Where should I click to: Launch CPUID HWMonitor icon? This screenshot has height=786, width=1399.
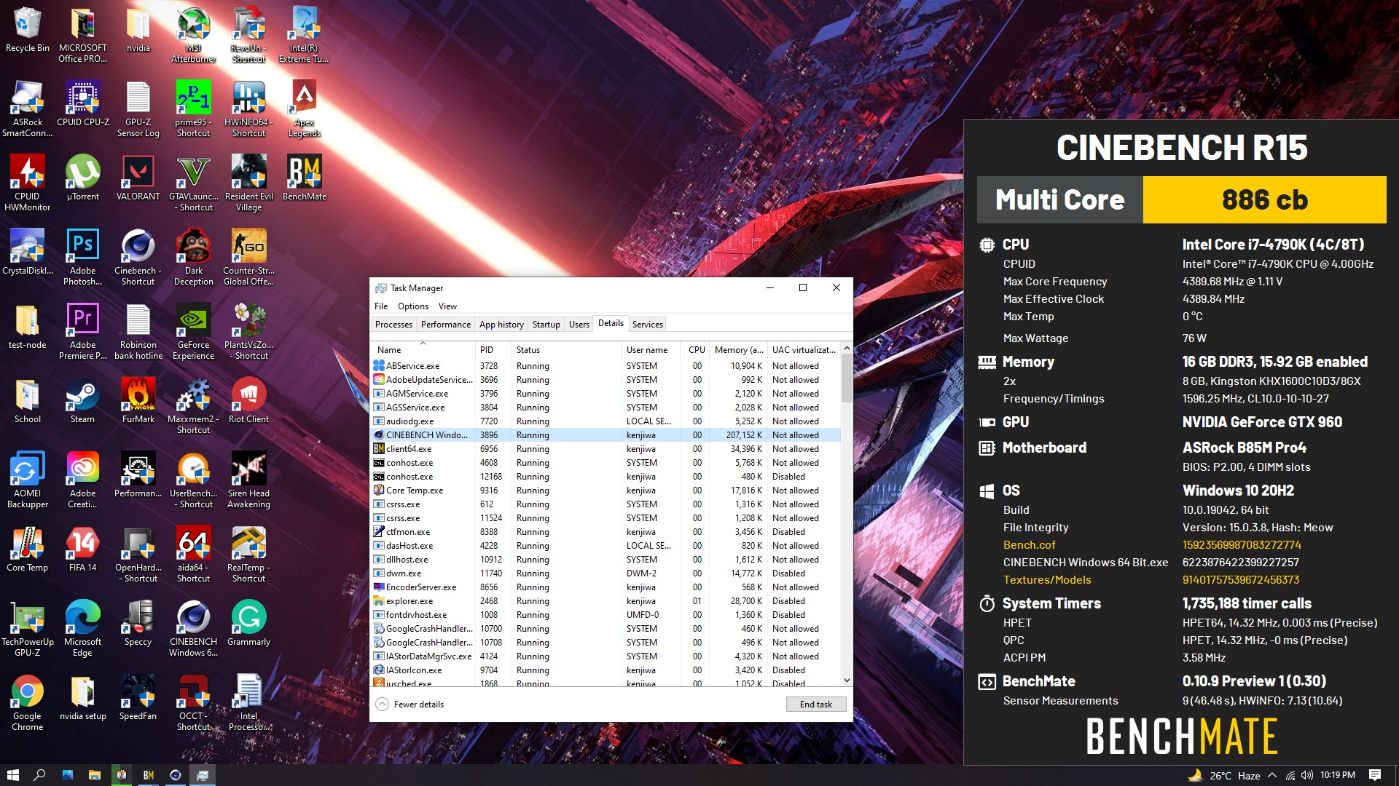[27, 183]
